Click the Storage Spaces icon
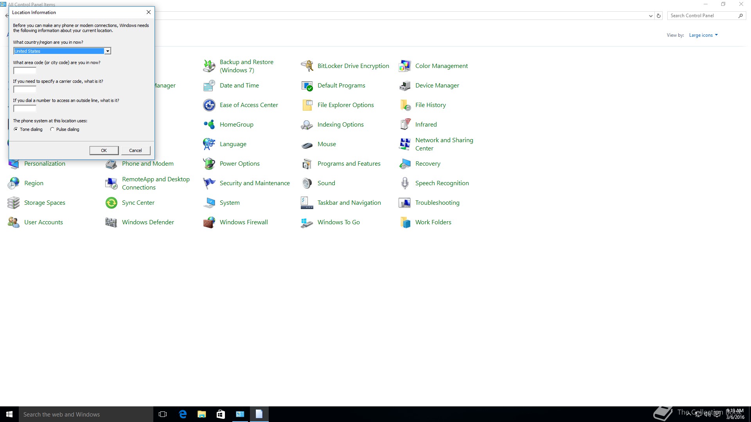The image size is (751, 422). click(14, 203)
